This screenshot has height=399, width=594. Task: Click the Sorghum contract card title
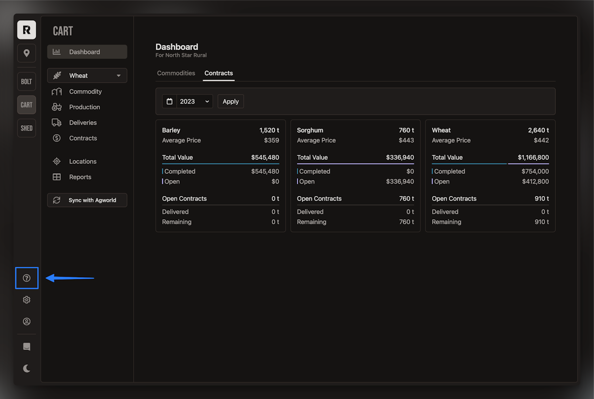click(310, 130)
